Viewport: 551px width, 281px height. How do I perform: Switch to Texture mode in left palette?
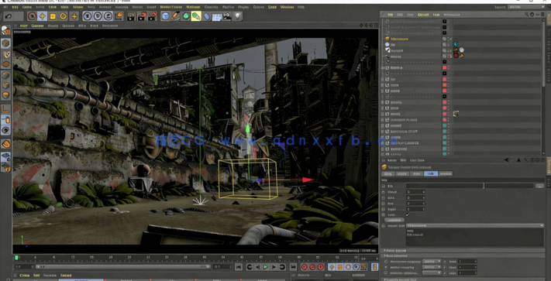coord(5,54)
